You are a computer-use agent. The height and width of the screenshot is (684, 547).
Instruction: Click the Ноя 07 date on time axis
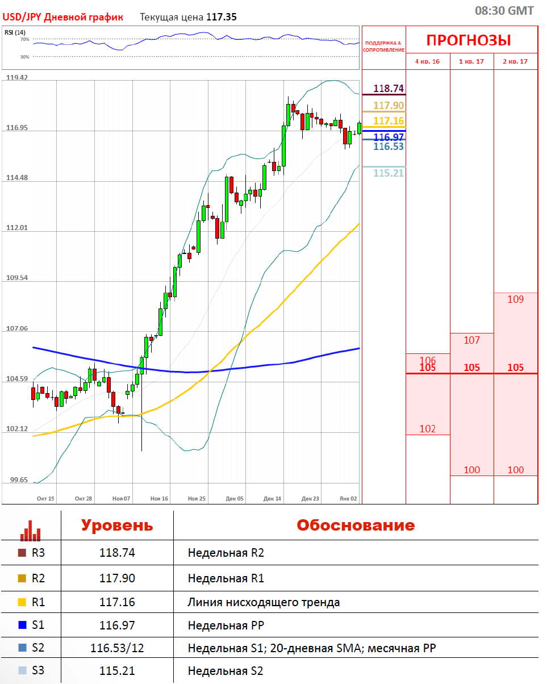pos(121,499)
